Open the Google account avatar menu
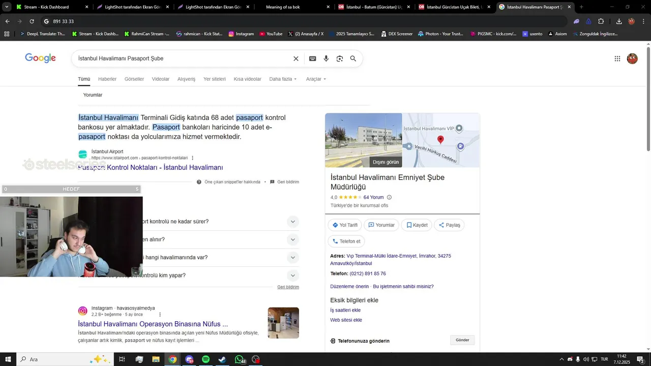 632,58
